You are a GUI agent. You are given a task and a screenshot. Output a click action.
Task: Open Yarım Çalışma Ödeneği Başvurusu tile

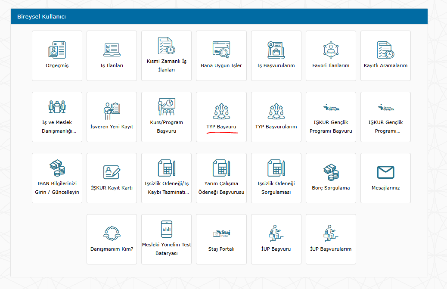[x=221, y=178]
